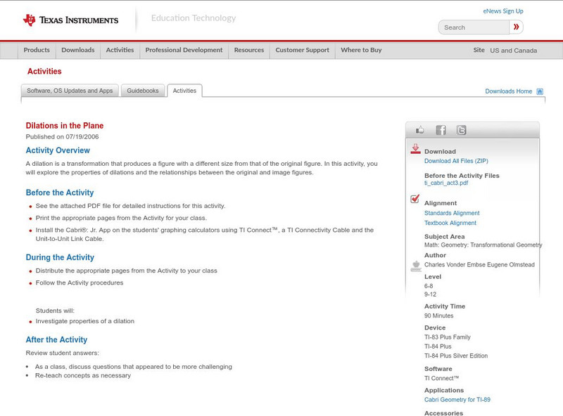
Task: Open the Resources menu
Action: coord(249,50)
